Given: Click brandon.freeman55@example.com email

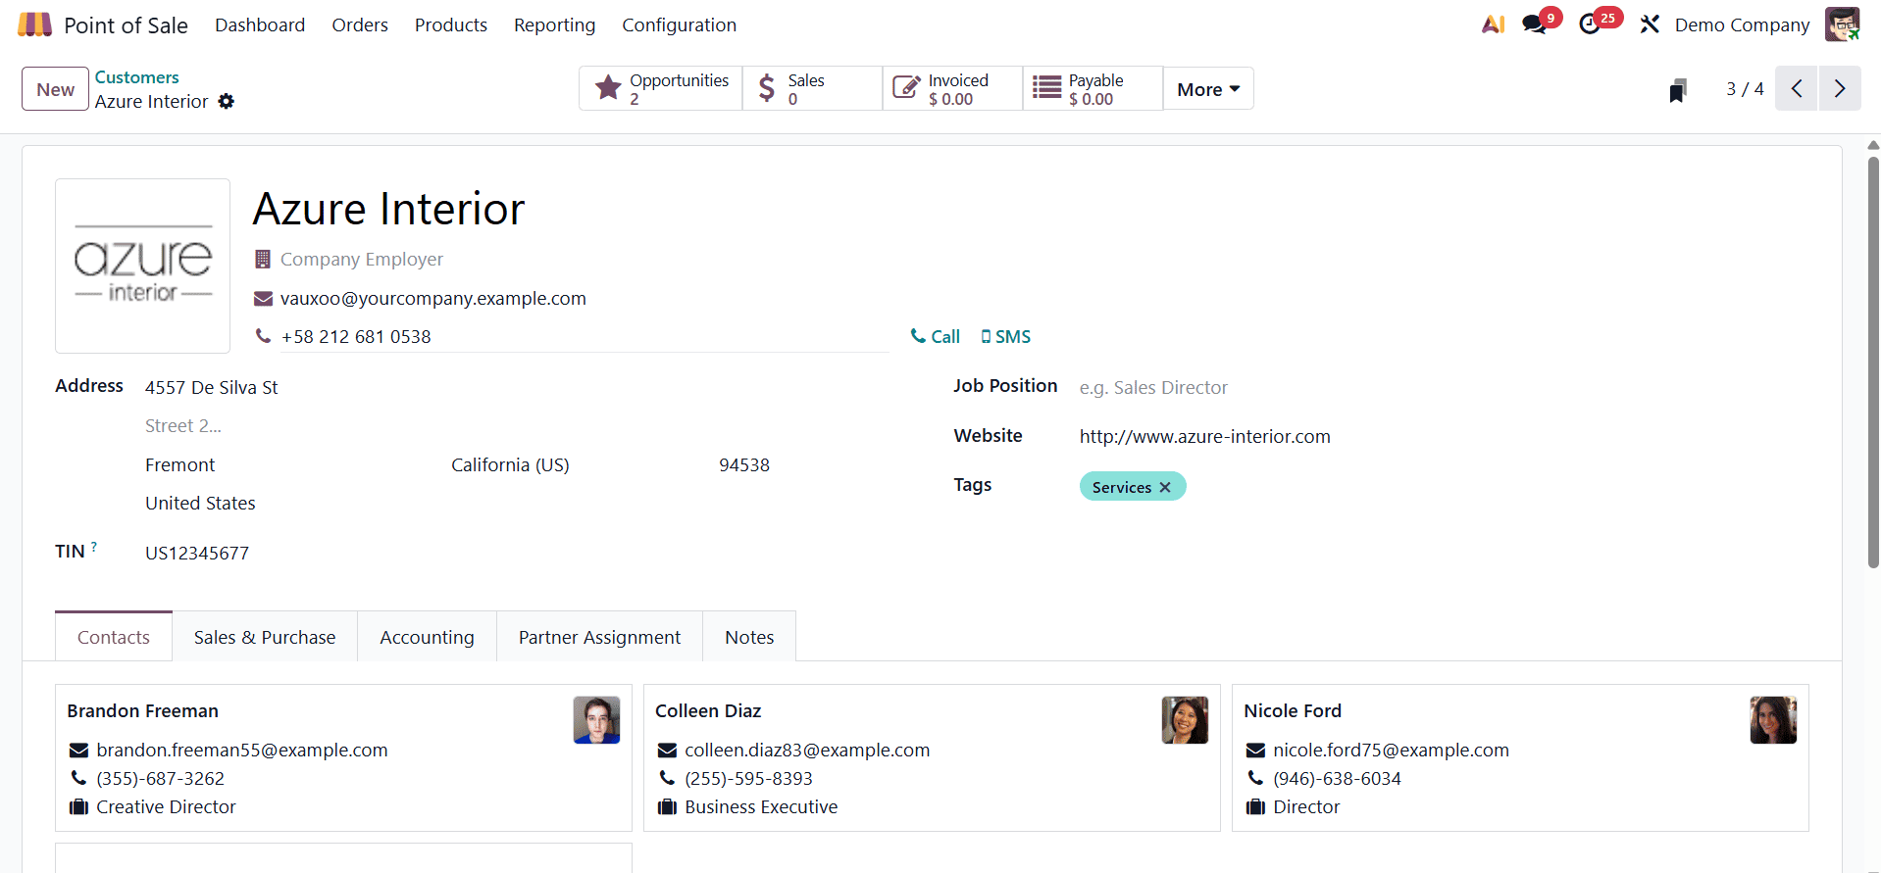Looking at the screenshot, I should tap(242, 751).
